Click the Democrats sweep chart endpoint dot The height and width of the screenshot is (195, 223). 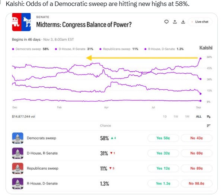click(x=201, y=59)
